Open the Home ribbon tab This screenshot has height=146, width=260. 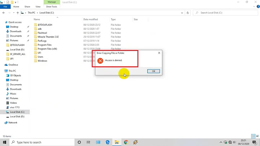16,7
